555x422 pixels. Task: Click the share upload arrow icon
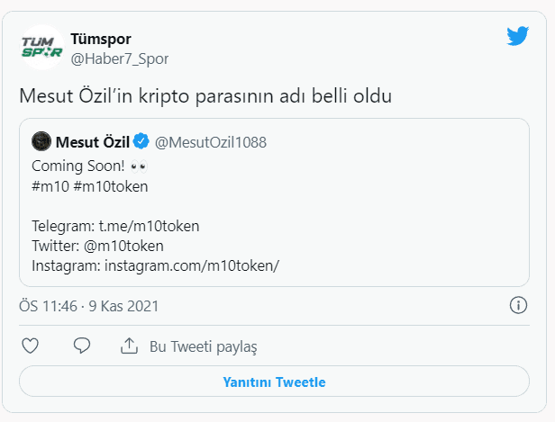click(129, 346)
